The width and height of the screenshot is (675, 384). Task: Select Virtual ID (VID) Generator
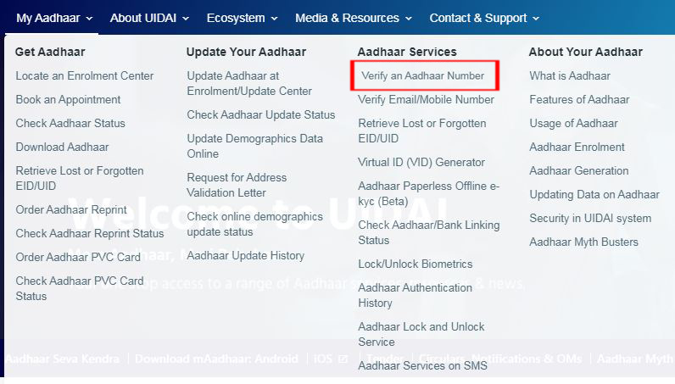coord(421,162)
